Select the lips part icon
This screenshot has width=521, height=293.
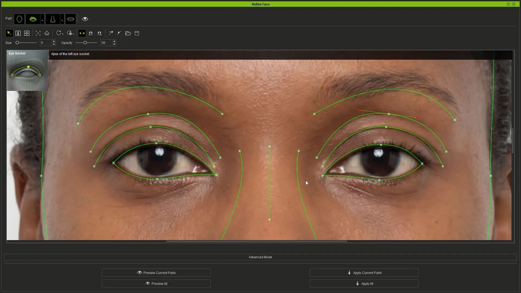(71, 19)
